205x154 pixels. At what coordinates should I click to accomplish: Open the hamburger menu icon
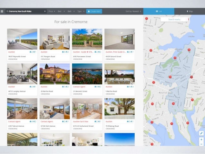2,11
